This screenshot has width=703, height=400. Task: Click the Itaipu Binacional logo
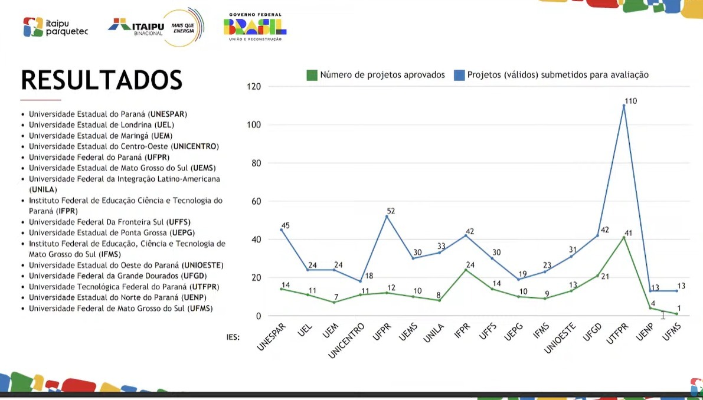click(x=136, y=26)
